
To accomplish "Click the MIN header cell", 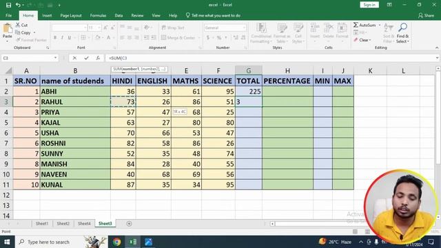I will click(x=322, y=81).
